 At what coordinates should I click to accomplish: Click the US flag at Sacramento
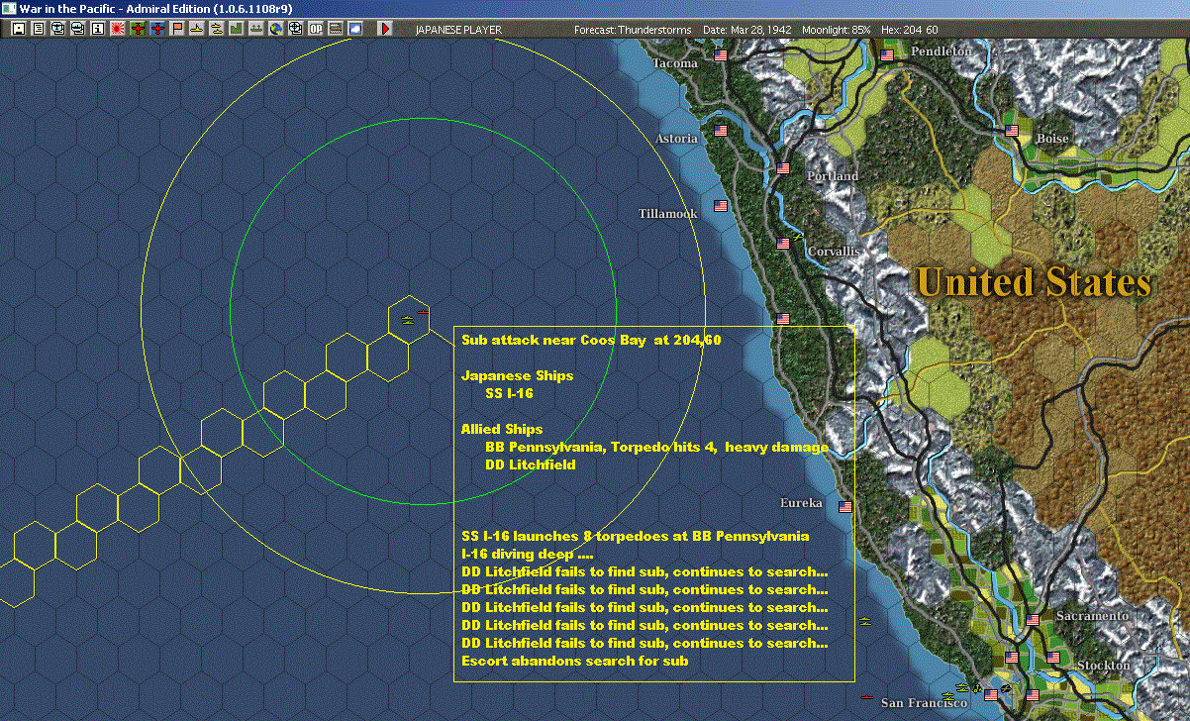point(1033,620)
